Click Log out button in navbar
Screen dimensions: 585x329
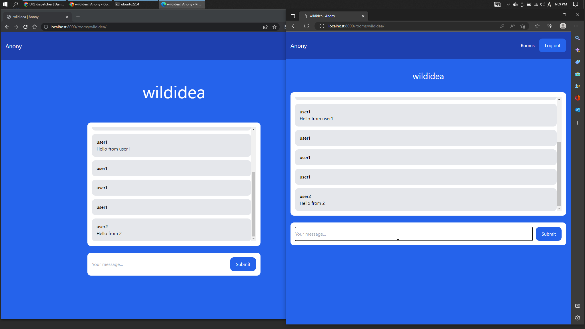click(x=552, y=46)
